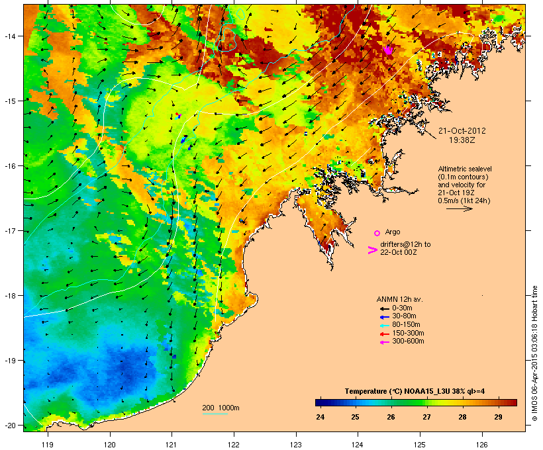
Task: Click the Altimetric sealevel text line
Action: 465,169
